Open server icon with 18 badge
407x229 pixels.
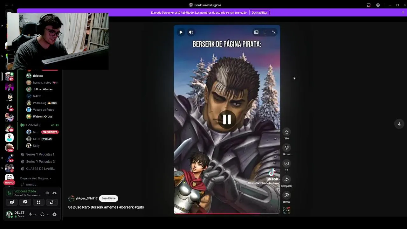click(9, 108)
